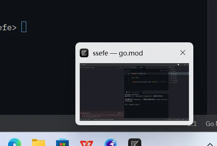Launch Microsoft Store from the taskbar
Image resolution: width=217 pixels, height=146 pixels.
tap(62, 143)
